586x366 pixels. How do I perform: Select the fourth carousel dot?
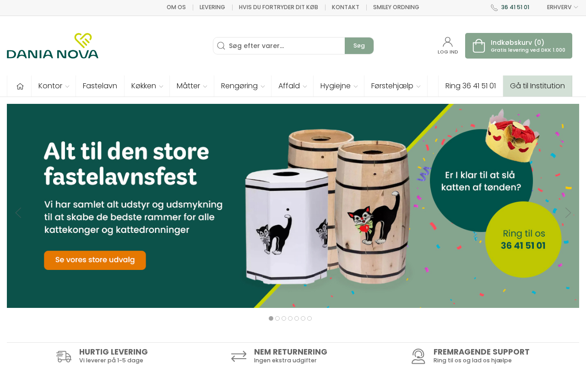point(290,318)
